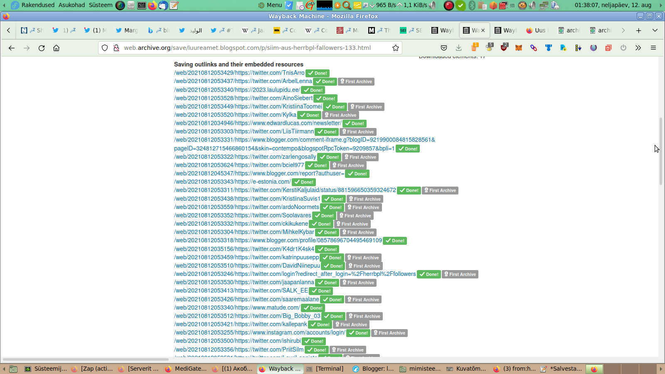List all open tabs
Screen dimensions: 665x374
tap(655, 30)
